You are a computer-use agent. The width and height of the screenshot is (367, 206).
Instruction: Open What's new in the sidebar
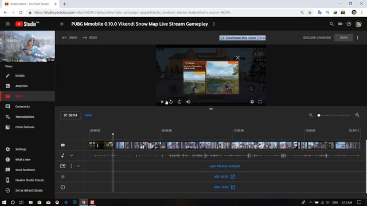(28, 160)
